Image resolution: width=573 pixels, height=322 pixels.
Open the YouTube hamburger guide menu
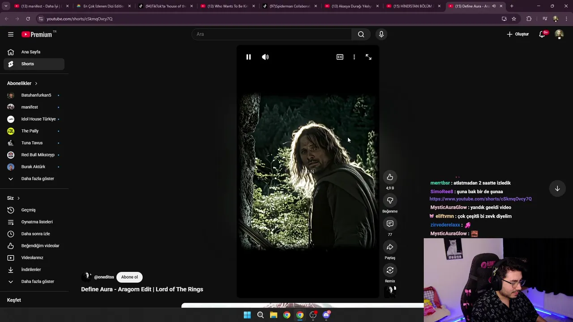click(x=11, y=34)
